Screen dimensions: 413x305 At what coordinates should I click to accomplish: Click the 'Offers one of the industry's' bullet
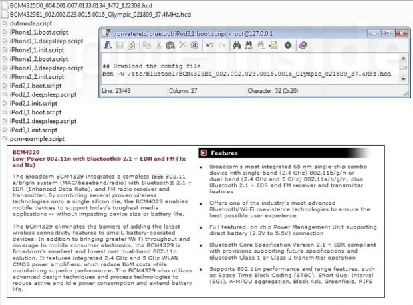[x=289, y=209]
